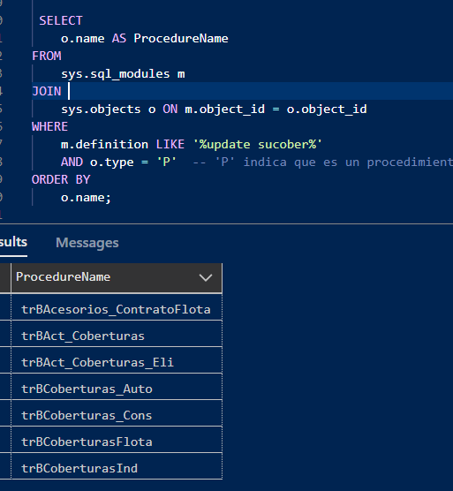Click the divider between editor and results

tap(226, 224)
